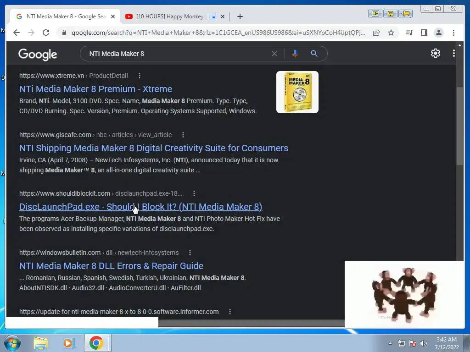Click the address bar URL

tap(218, 33)
